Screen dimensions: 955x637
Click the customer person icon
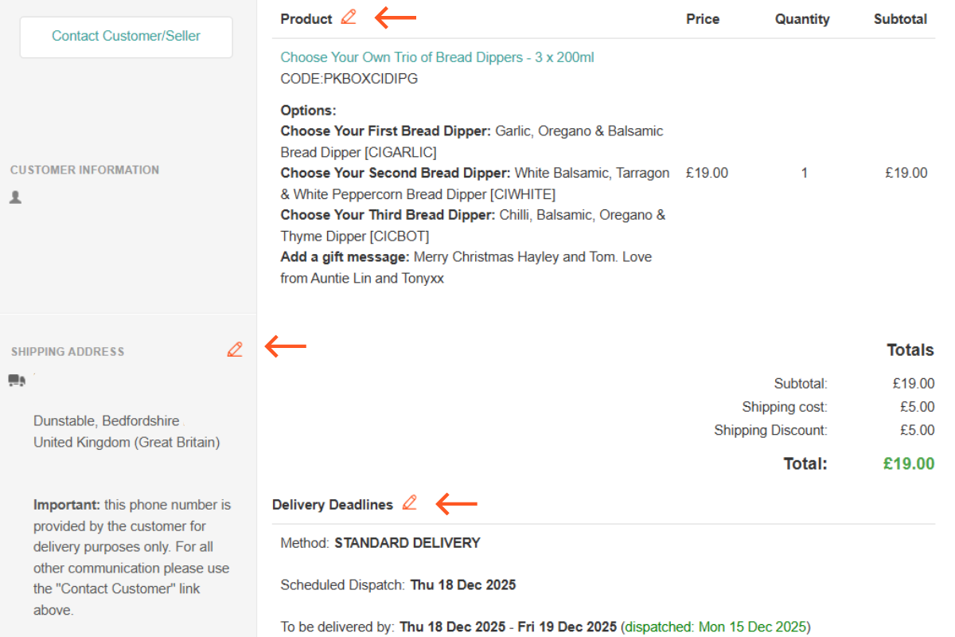[16, 197]
